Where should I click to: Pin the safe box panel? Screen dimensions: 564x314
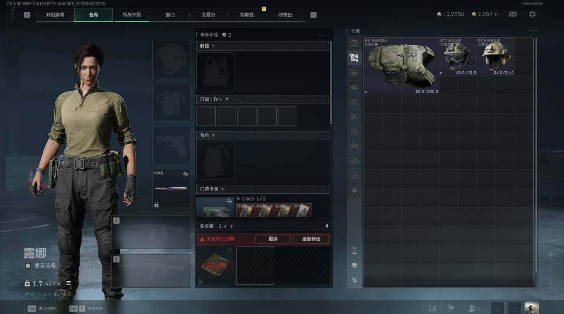327,226
